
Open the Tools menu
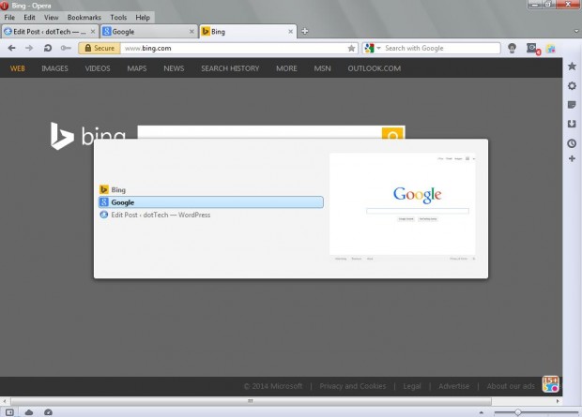[x=118, y=18]
